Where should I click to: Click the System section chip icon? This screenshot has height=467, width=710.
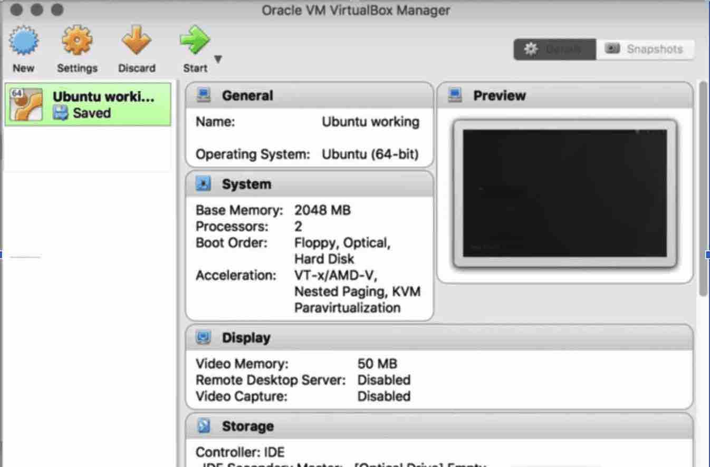click(x=204, y=184)
